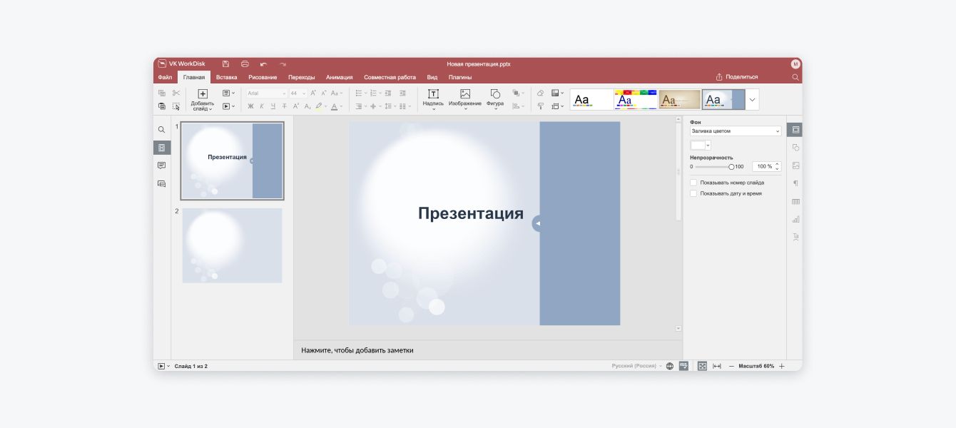Click the fit to slide icon
Viewport: 956px width, 428px height.
(702, 366)
